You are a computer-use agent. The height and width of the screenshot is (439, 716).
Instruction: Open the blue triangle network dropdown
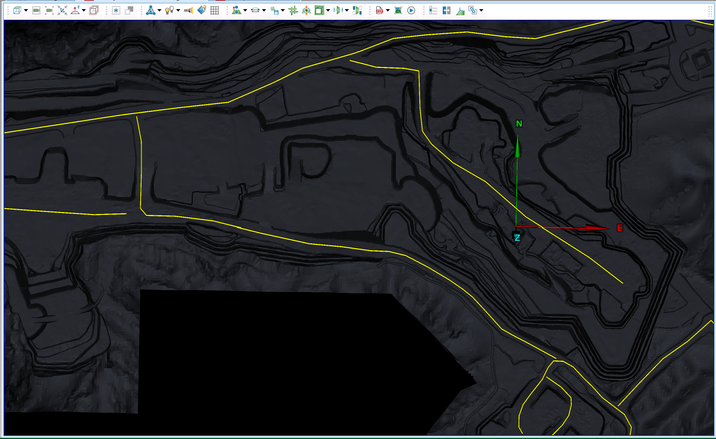pos(159,11)
